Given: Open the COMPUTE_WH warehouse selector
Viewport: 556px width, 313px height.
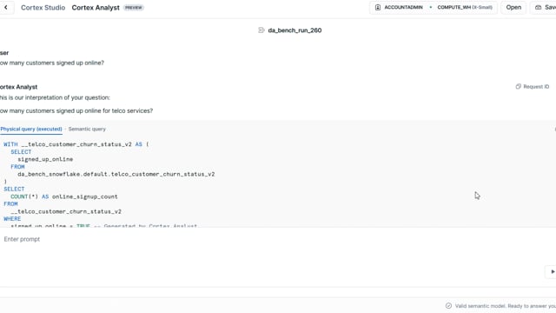Looking at the screenshot, I should [465, 8].
